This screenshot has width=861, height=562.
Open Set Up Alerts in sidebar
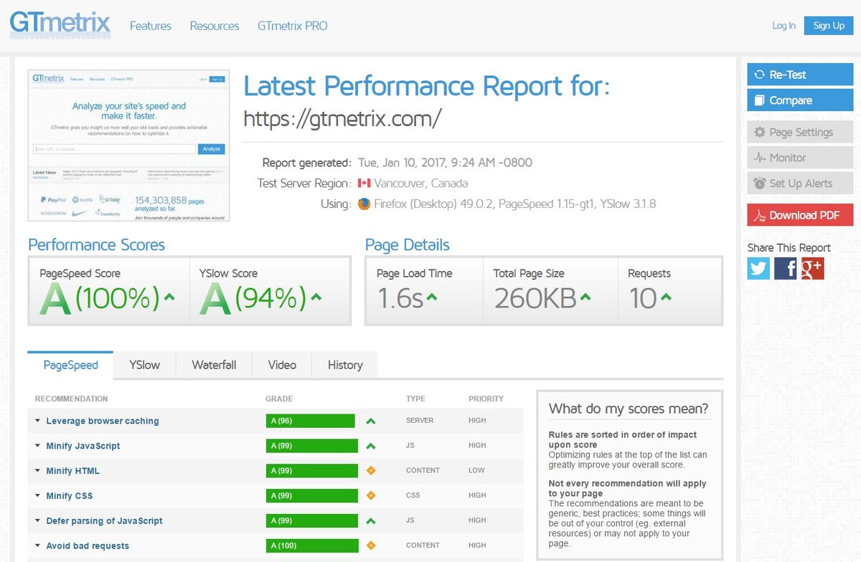(799, 183)
